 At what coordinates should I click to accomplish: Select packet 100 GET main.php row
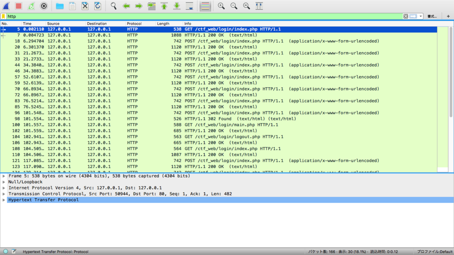point(219,125)
